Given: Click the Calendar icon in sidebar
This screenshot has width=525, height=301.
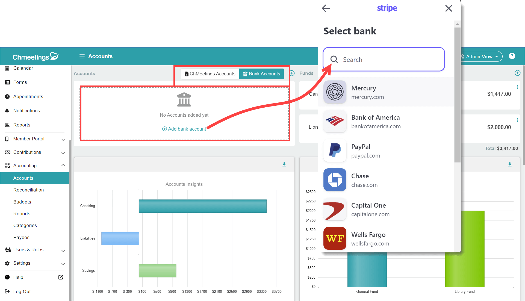Looking at the screenshot, I should coord(7,68).
